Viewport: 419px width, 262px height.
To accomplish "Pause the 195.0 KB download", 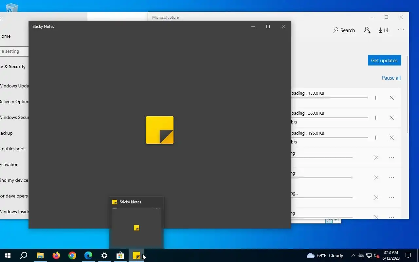I will point(376,138).
